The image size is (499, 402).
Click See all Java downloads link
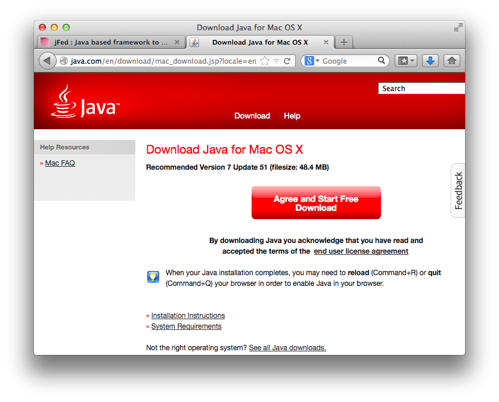tap(287, 348)
